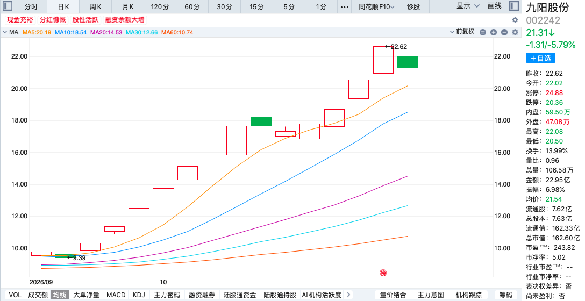Click the 股性活跃 tag

(85, 20)
